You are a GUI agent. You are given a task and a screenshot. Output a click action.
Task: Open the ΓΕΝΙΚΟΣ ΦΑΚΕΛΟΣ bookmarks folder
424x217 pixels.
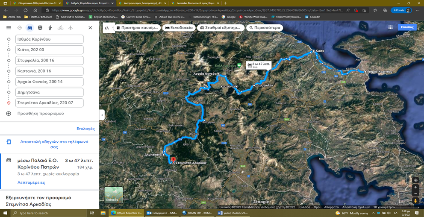38,17
